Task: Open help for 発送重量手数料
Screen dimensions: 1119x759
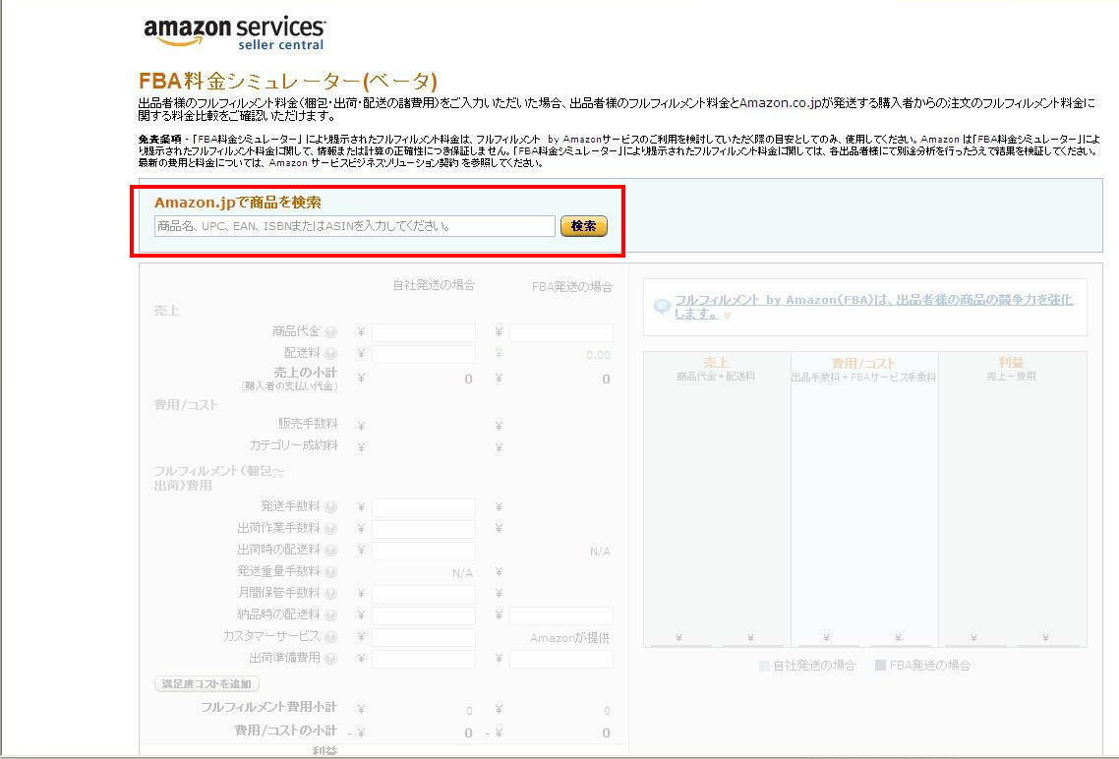Action: (331, 571)
